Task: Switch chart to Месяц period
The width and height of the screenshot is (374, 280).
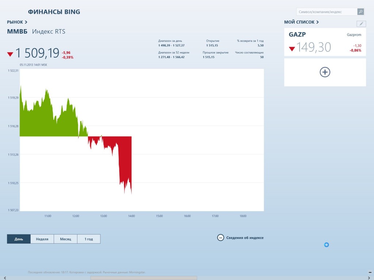Action: pyautogui.click(x=65, y=239)
